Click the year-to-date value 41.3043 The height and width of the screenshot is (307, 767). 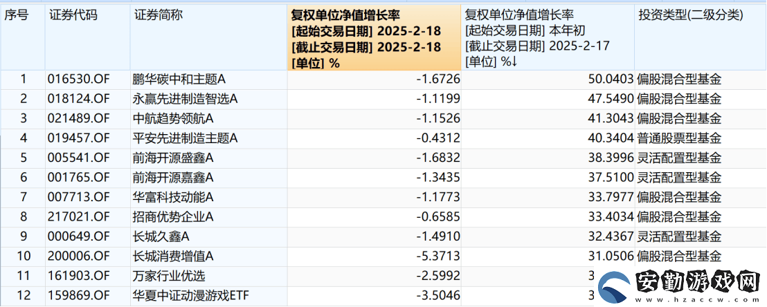[x=613, y=119]
